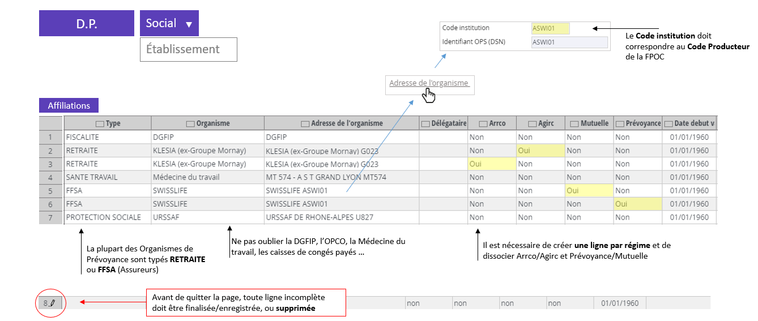Image resolution: width=758 pixels, height=321 pixels.
Task: Click the pencil edit icon on row 8
Action: [x=52, y=303]
